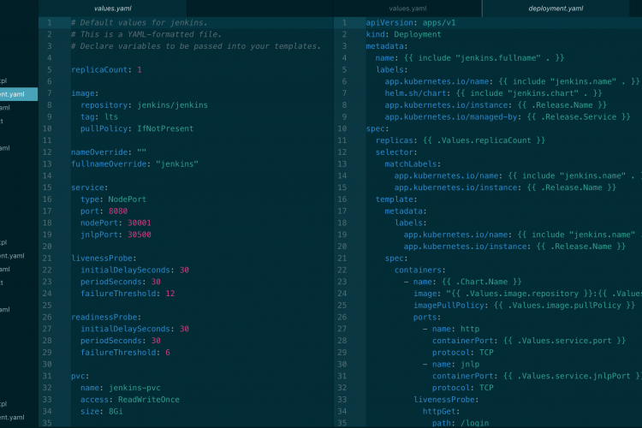Click the 'pullPolicy: IfNotPresent' line
642x428 pixels.
[137, 128]
